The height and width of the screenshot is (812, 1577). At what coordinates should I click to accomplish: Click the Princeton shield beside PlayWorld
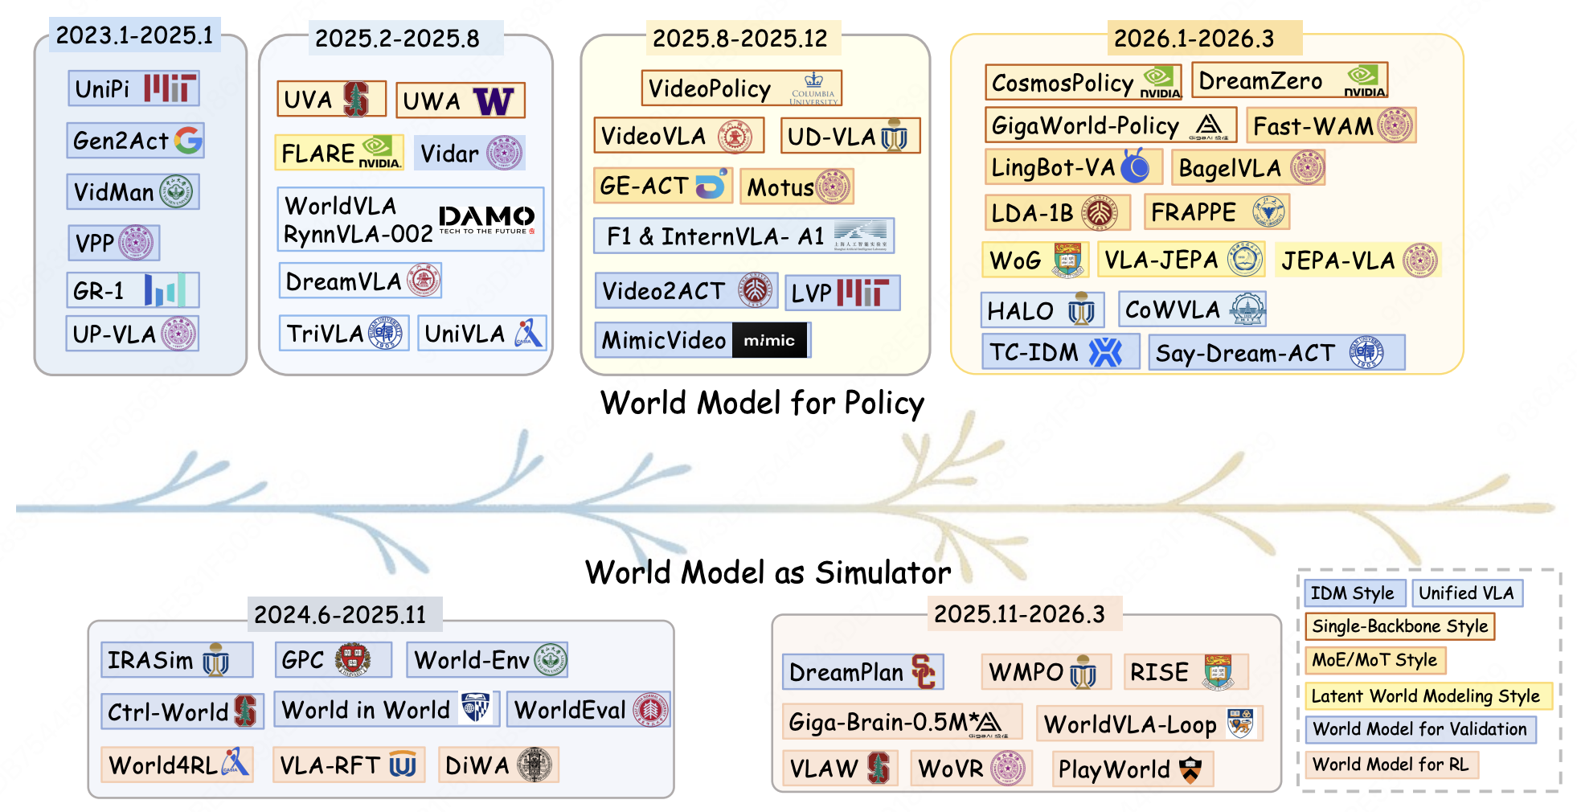[x=1190, y=770]
